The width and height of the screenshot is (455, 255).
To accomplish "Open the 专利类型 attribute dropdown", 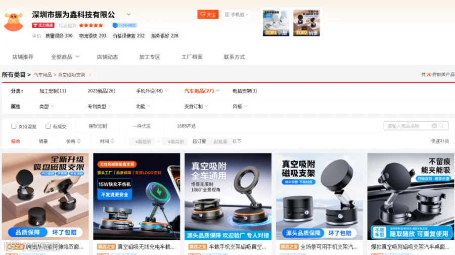I will (x=100, y=107).
